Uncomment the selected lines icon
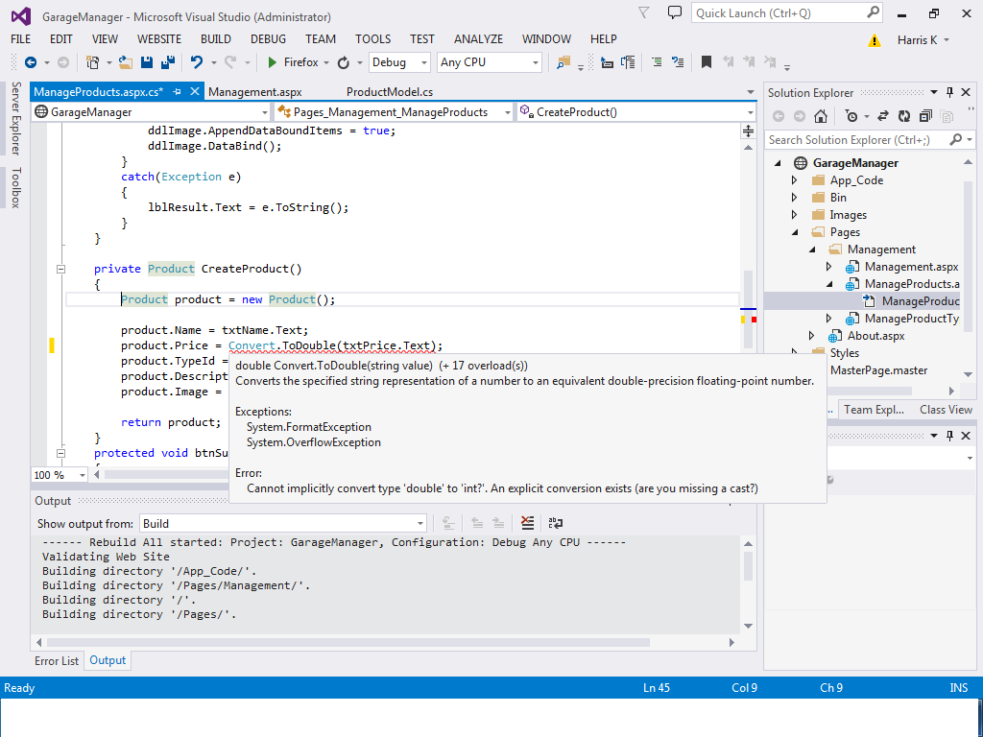Screen dimensions: 983x737 (x=678, y=62)
